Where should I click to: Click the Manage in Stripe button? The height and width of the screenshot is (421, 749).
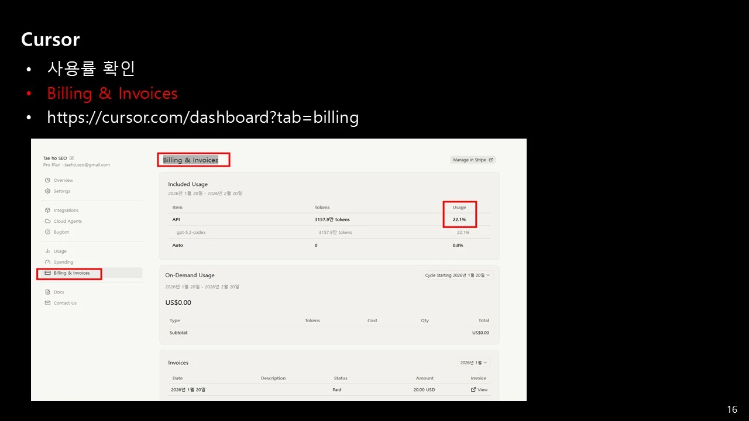pos(473,160)
